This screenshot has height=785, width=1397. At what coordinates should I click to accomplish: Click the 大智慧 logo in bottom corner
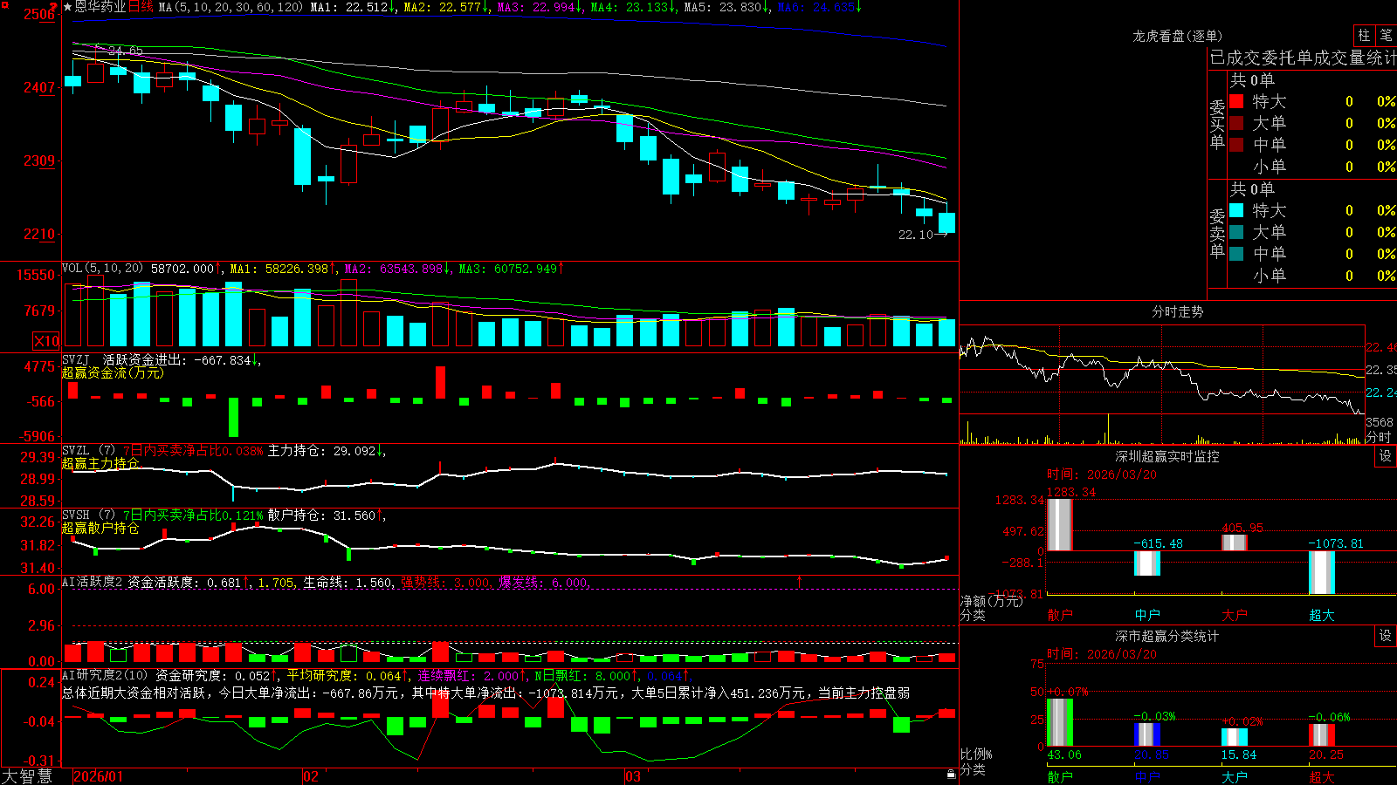point(27,776)
